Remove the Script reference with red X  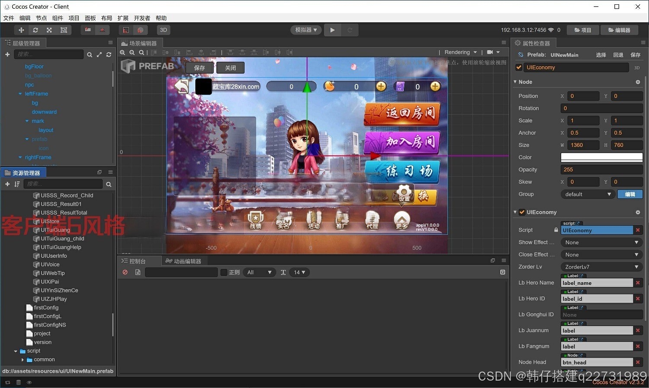click(638, 230)
